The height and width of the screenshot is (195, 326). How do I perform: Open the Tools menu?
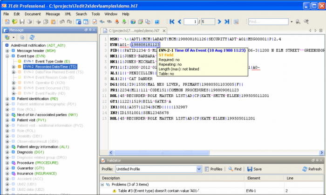point(95,14)
